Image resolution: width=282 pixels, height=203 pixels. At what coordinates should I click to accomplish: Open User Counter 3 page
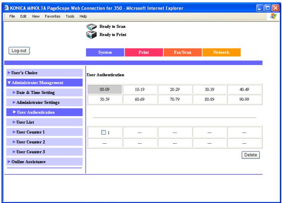coord(44,152)
